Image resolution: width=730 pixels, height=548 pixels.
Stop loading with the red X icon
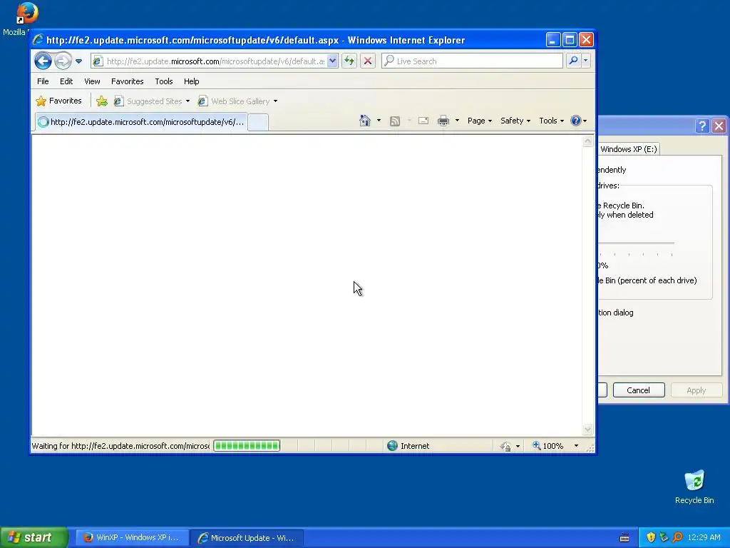(368, 61)
